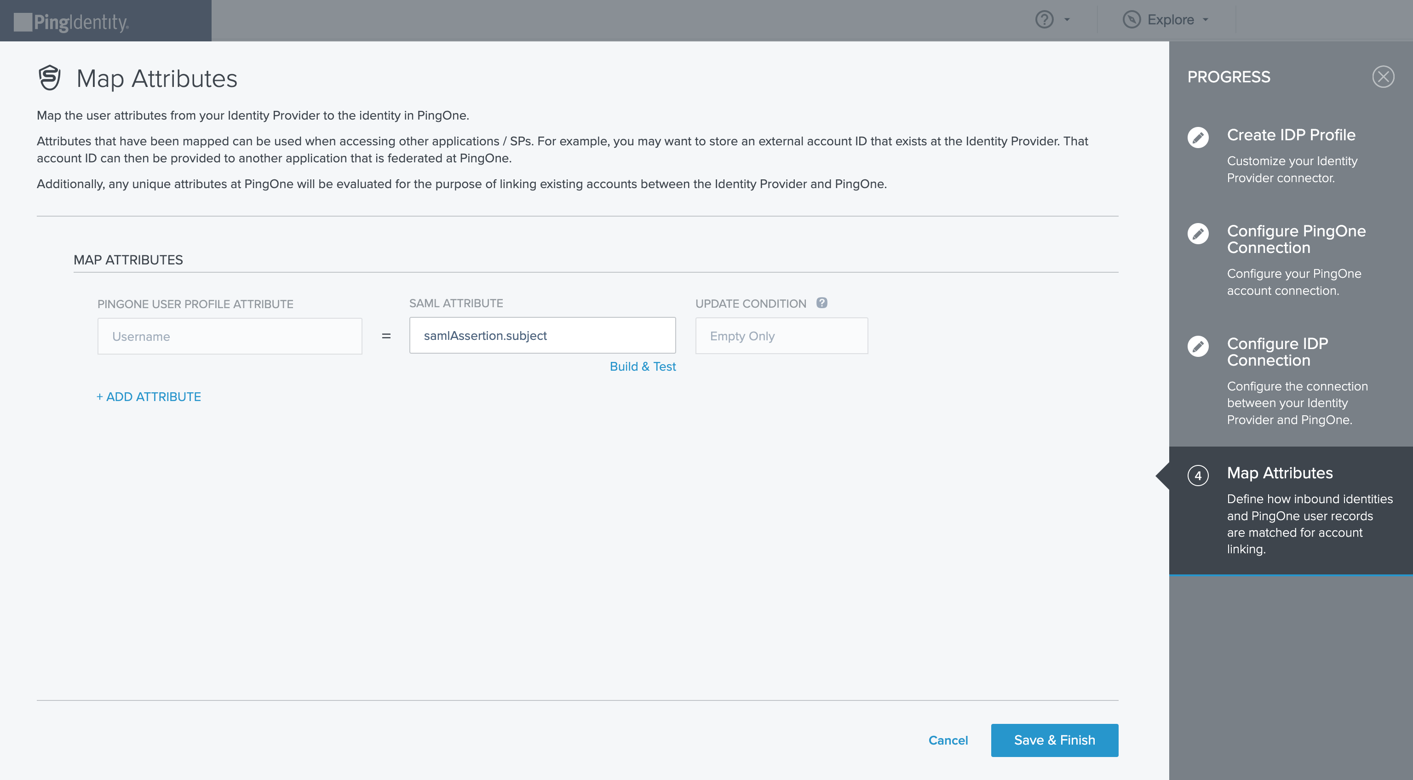Close the Progress panel with the X
The width and height of the screenshot is (1413, 780).
[1384, 77]
